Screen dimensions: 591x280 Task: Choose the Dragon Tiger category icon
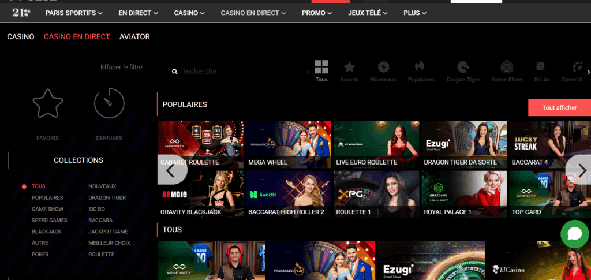(x=463, y=68)
